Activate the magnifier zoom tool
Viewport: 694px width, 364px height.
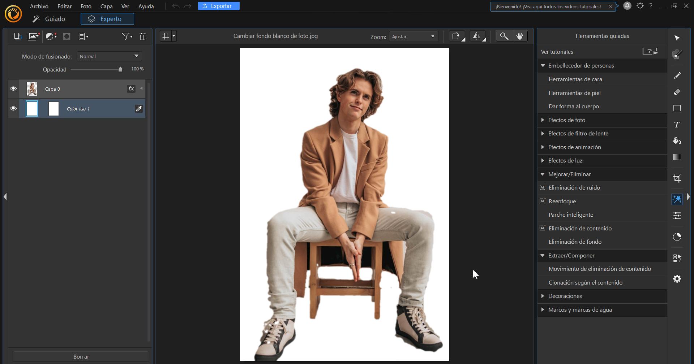tap(504, 36)
